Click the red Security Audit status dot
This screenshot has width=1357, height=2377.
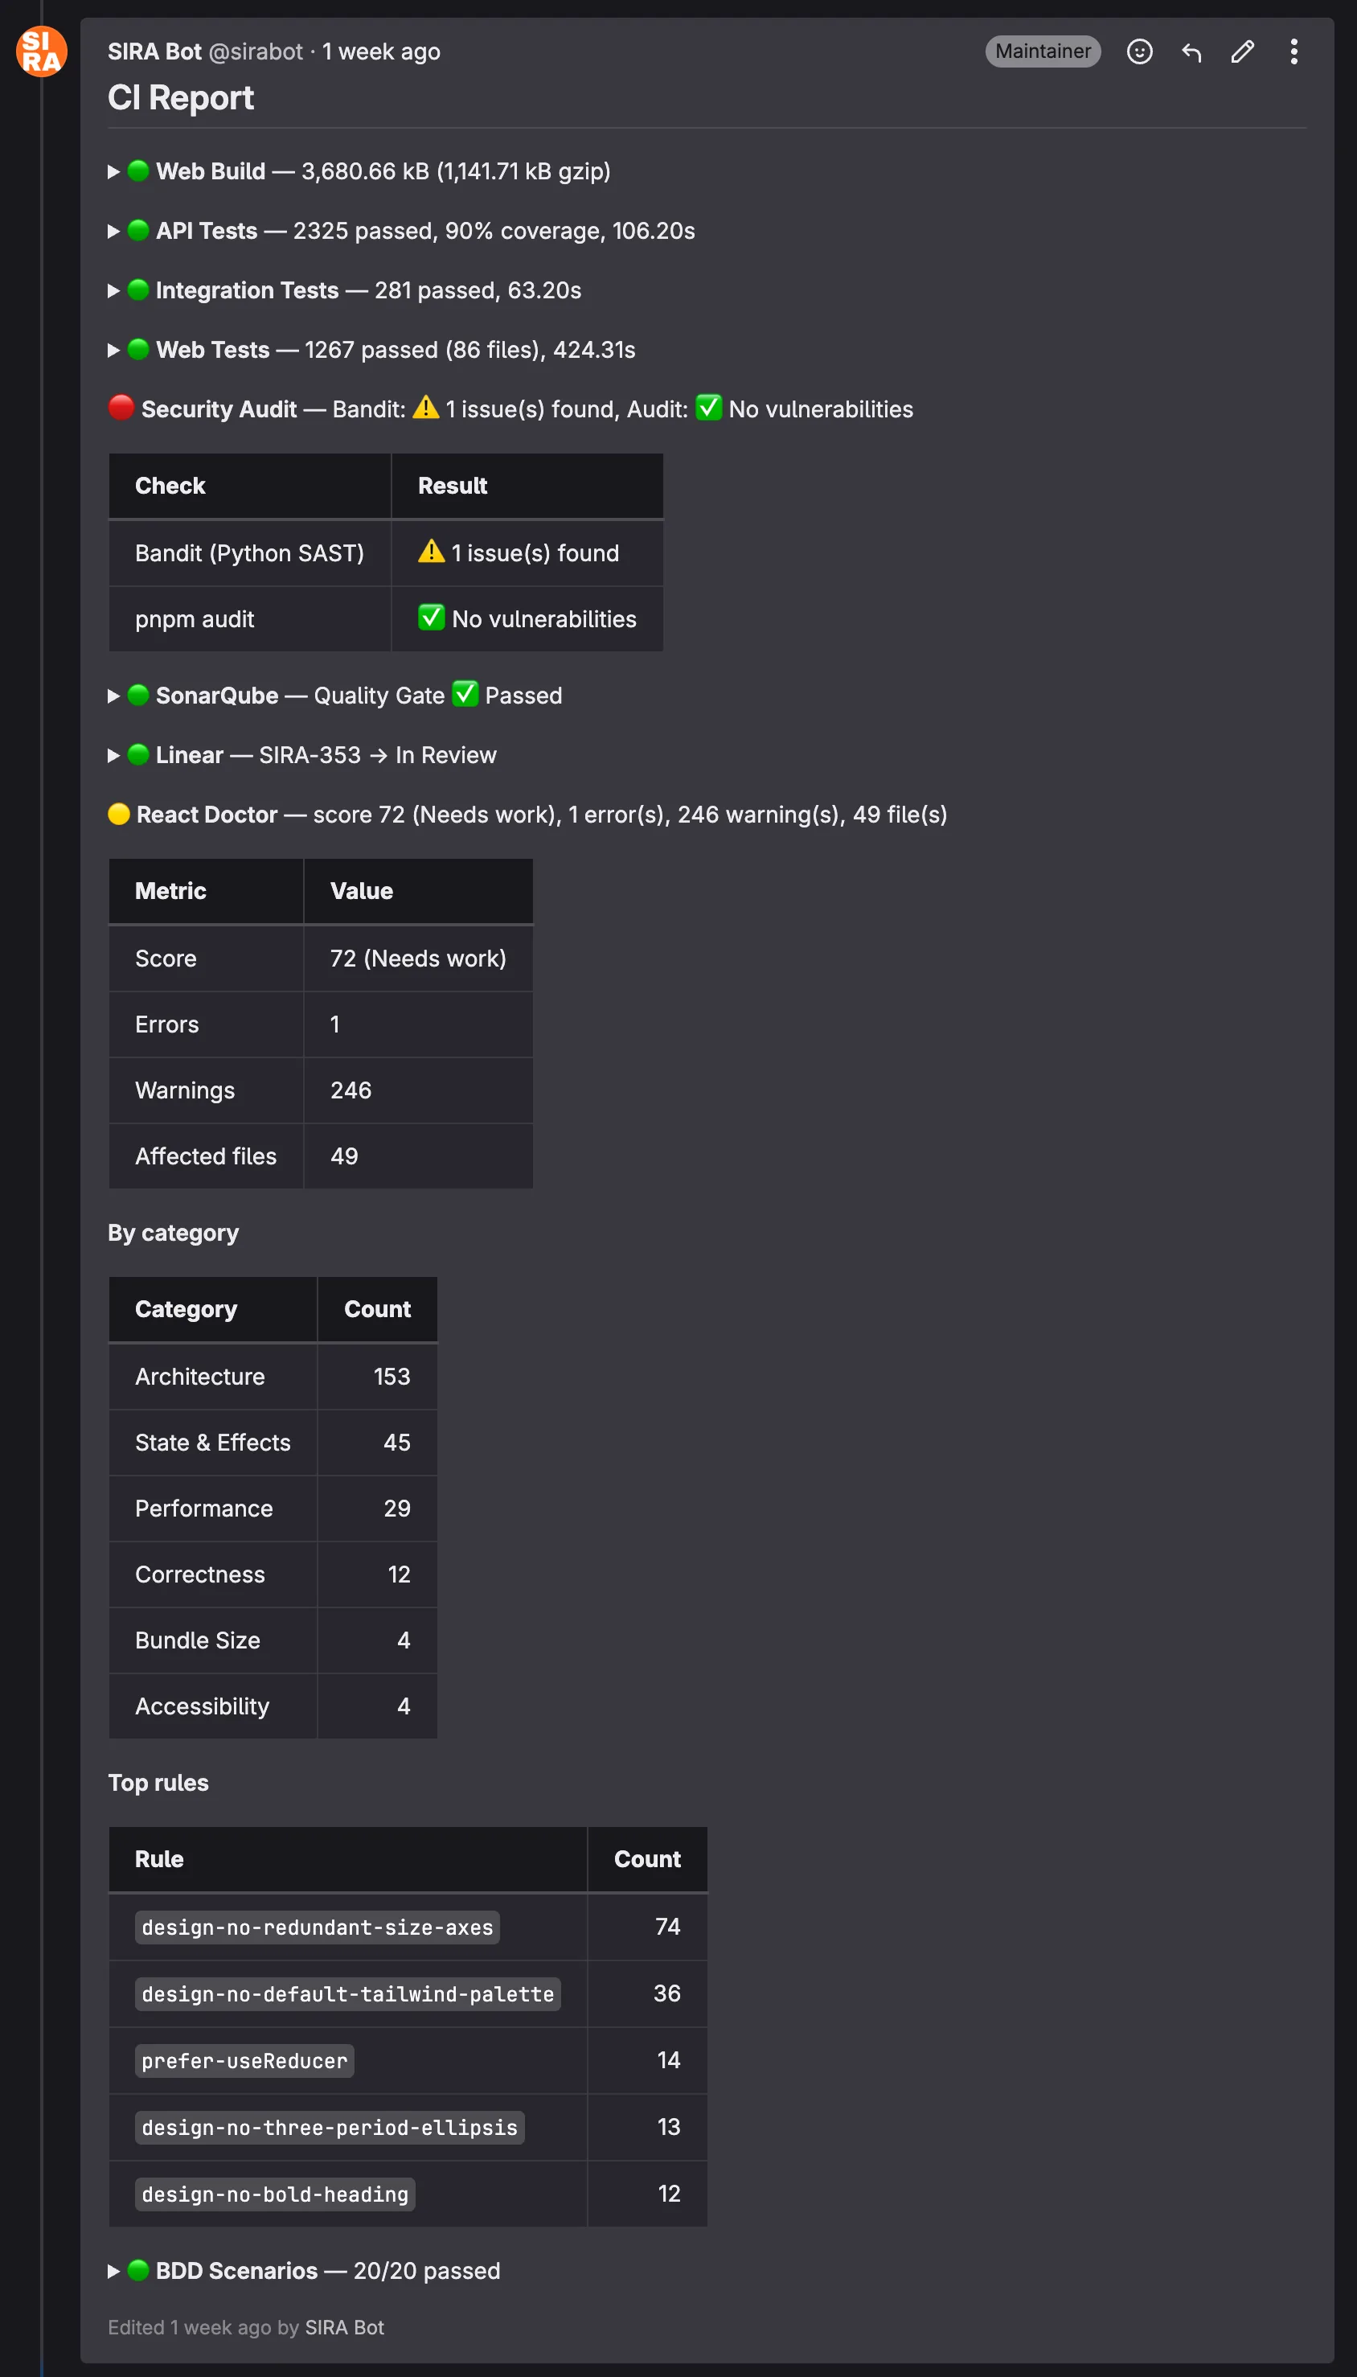(x=121, y=408)
